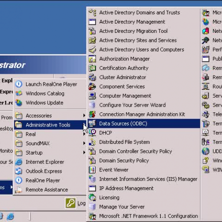Launch Microsoft .NET Framework 1.1 Configuration

[x=148, y=216]
